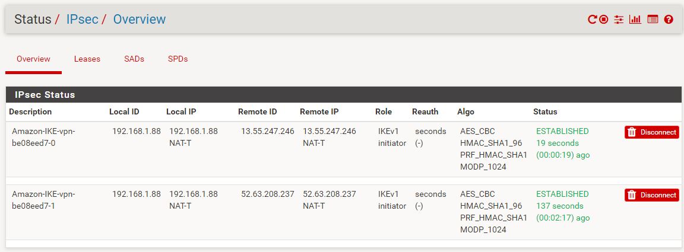684x252 pixels.
Task: Open related settings via sliders icon
Action: pos(619,19)
